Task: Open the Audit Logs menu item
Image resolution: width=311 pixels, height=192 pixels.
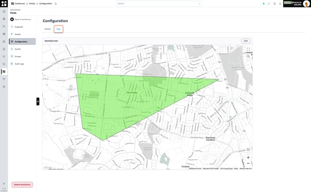Action: tap(19, 64)
